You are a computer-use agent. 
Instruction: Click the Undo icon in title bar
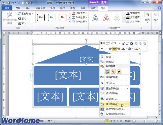[13, 3]
